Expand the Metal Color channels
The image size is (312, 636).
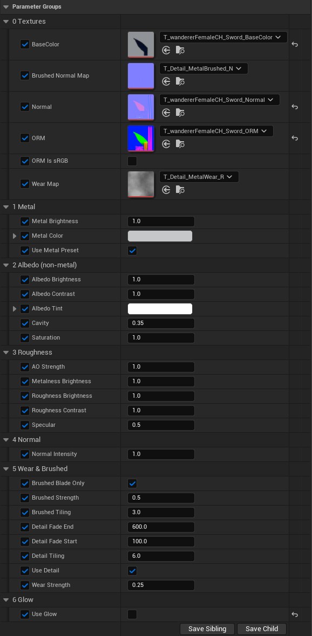click(15, 236)
